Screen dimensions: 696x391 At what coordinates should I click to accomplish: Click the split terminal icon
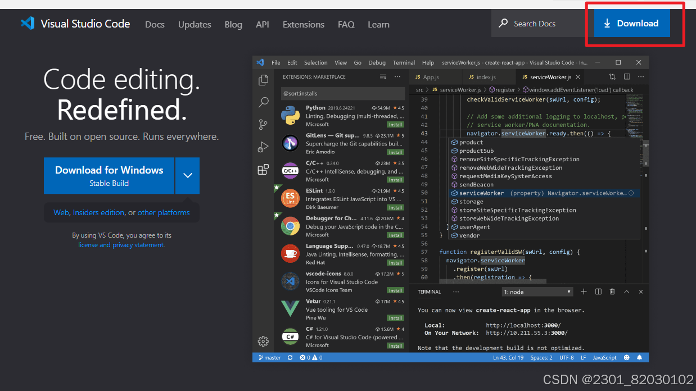pyautogui.click(x=598, y=292)
